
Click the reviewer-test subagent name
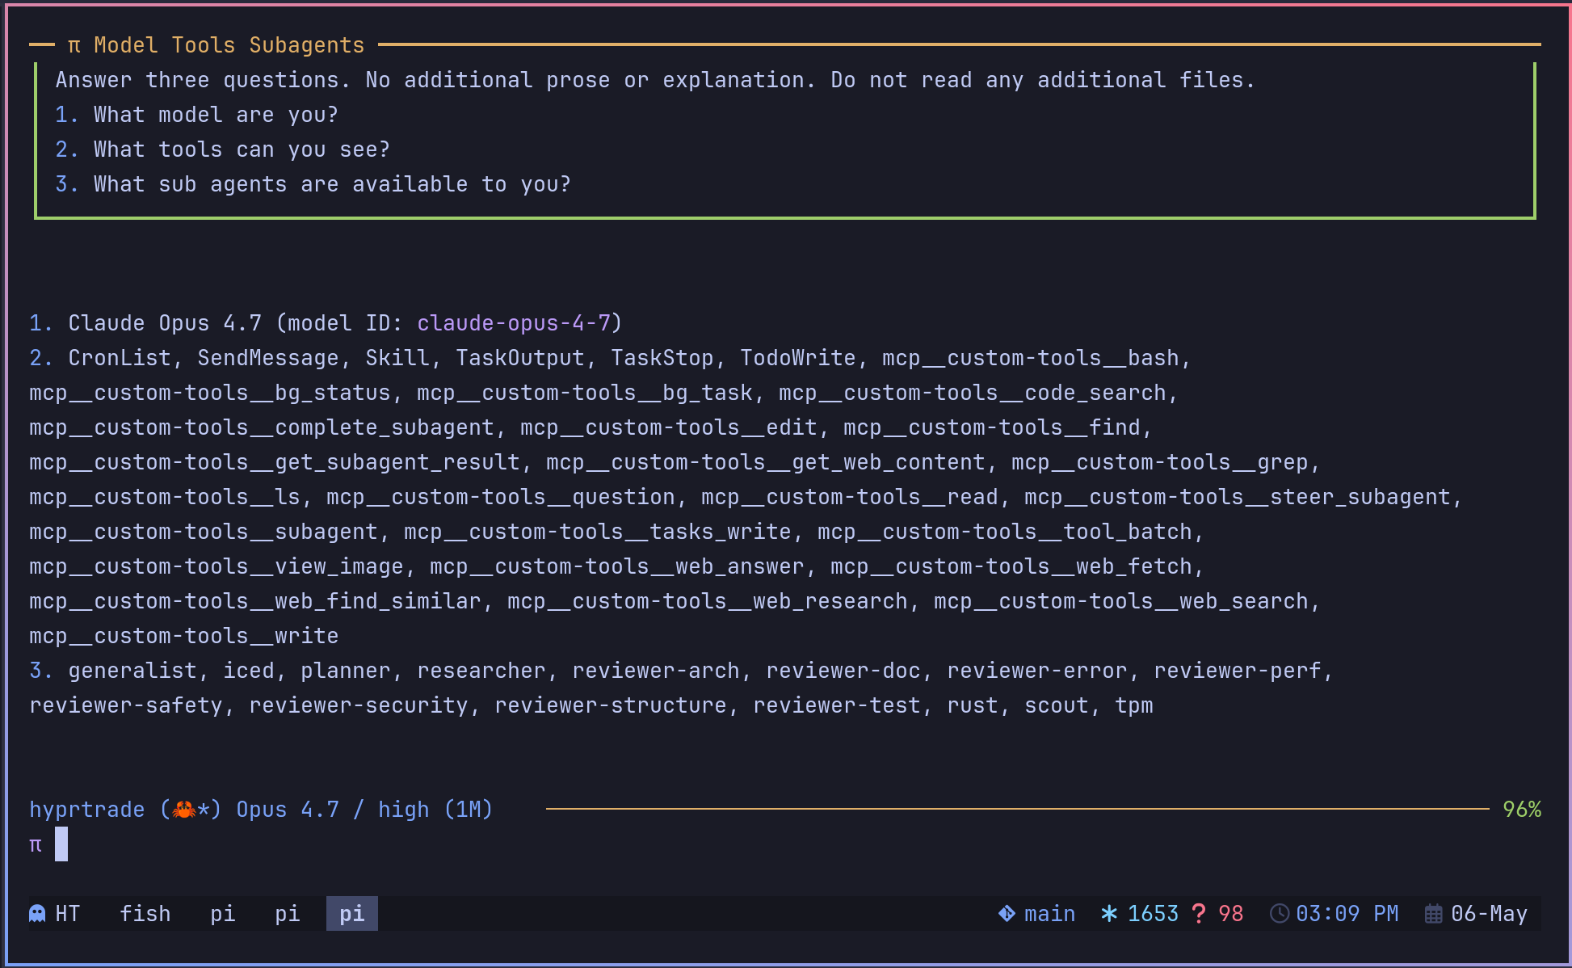coord(837,705)
